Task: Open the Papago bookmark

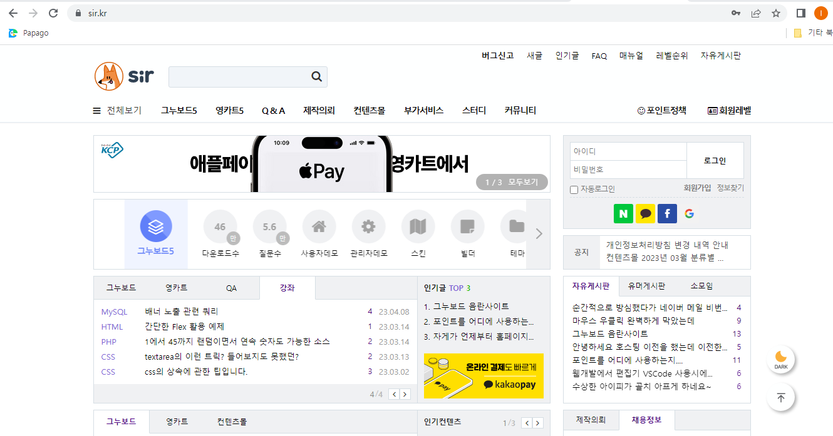Action: [29, 33]
